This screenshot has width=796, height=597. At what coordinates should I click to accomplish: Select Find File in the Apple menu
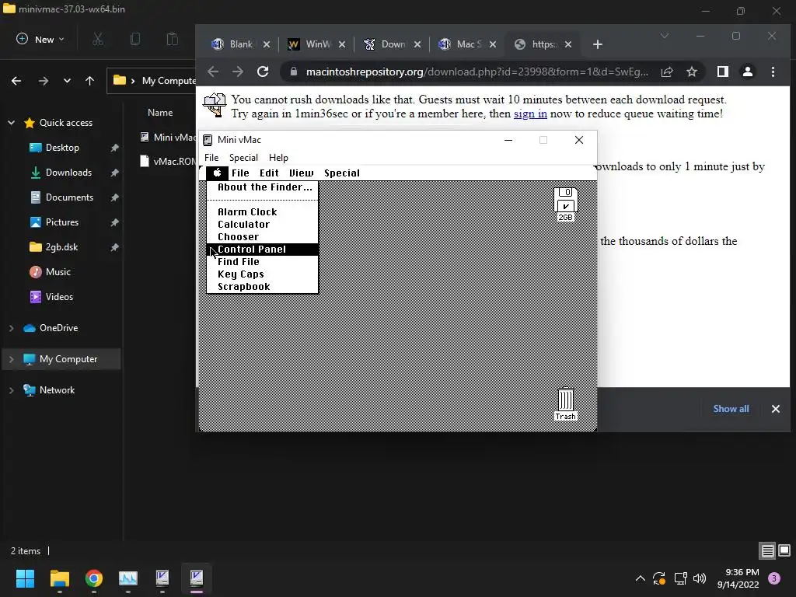[263, 262]
